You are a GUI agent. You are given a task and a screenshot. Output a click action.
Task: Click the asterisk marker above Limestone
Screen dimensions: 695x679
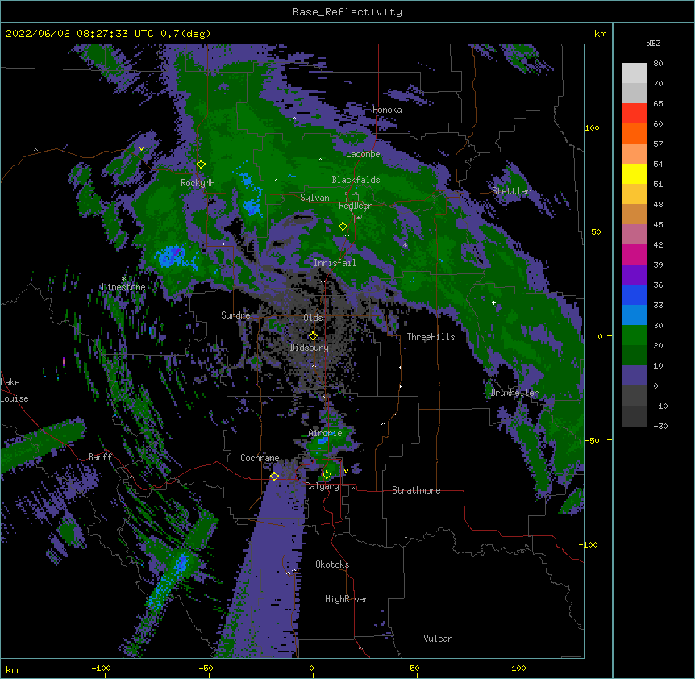123,279
